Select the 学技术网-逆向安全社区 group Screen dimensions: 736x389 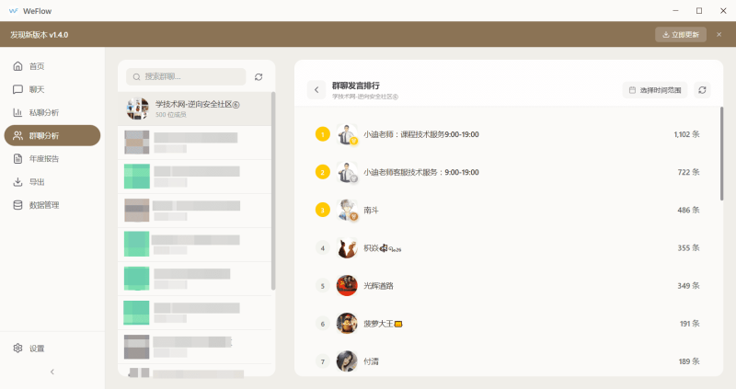click(x=194, y=109)
